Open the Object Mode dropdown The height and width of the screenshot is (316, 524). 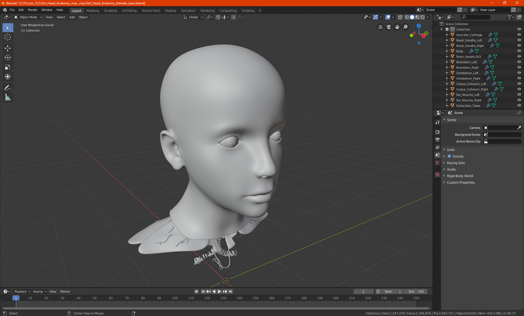point(28,17)
